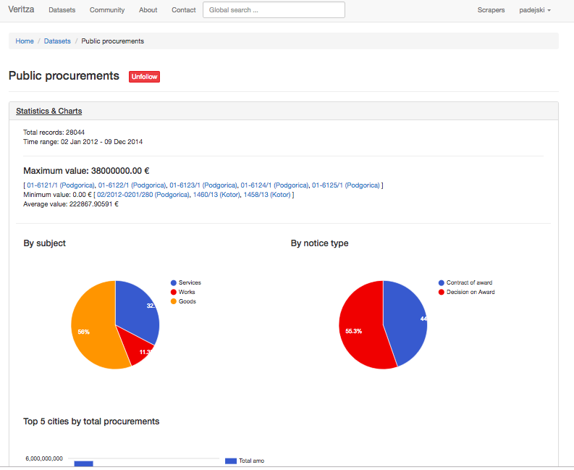Click the blue Services legend dot
Image resolution: width=574 pixels, height=470 pixels.
(x=174, y=283)
